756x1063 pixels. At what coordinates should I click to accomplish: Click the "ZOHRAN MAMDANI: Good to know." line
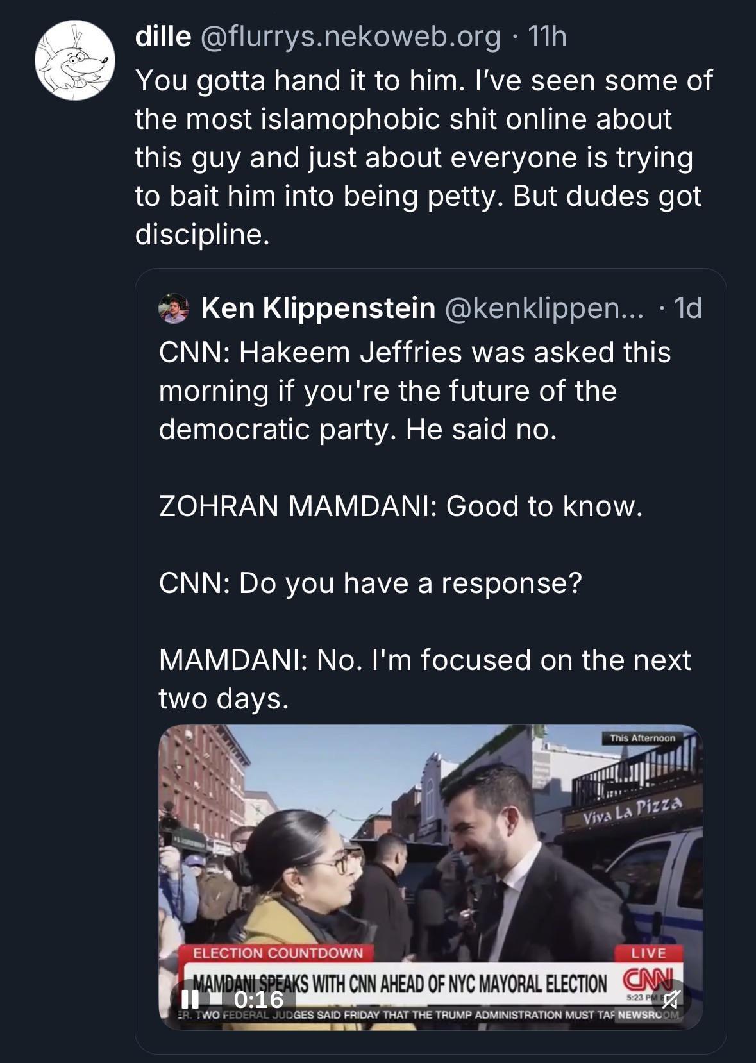(400, 506)
